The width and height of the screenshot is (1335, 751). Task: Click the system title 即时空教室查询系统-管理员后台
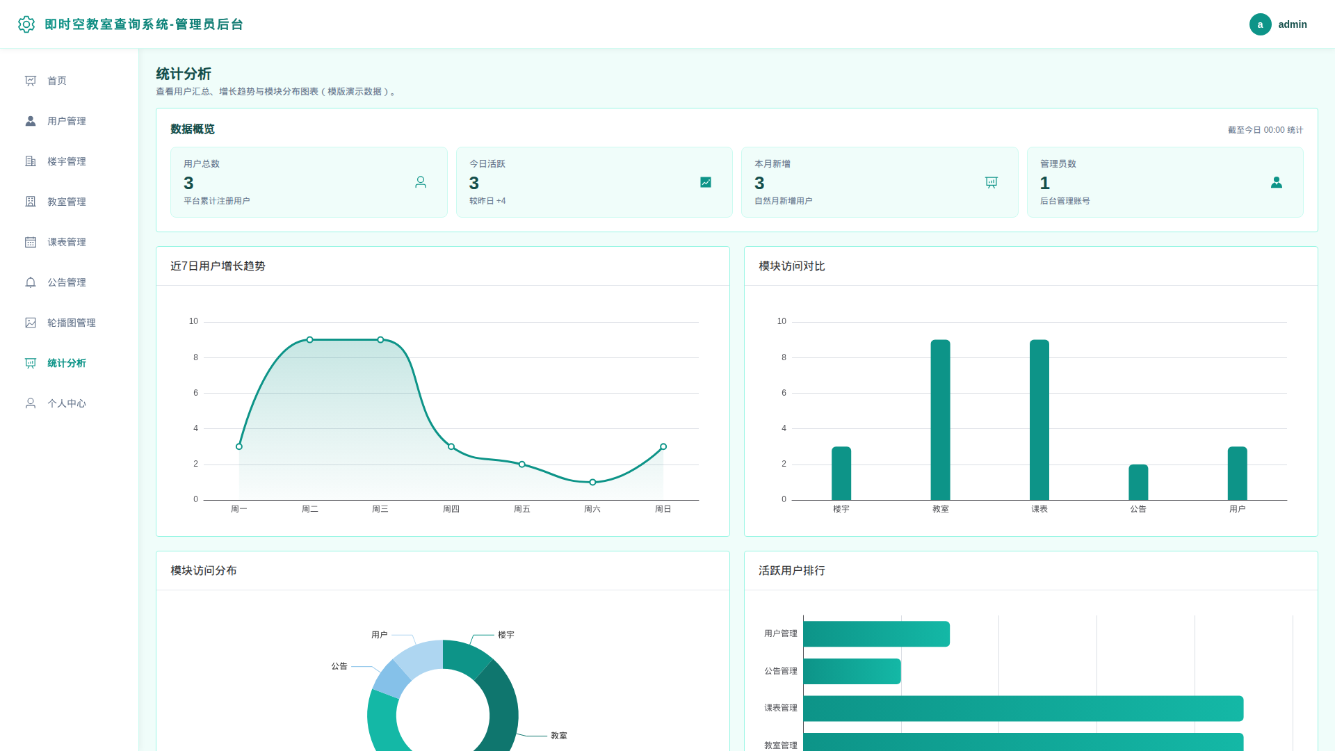pos(144,24)
